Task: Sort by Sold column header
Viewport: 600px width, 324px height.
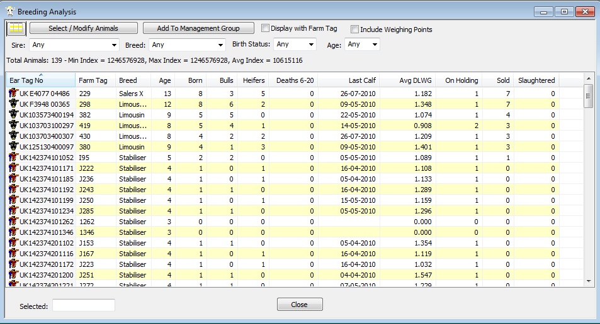Action: pos(497,80)
